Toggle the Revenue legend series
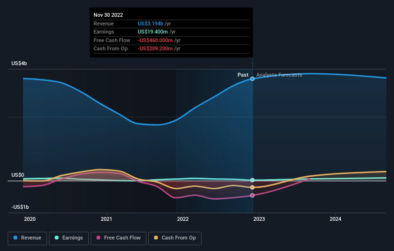 [27, 238]
